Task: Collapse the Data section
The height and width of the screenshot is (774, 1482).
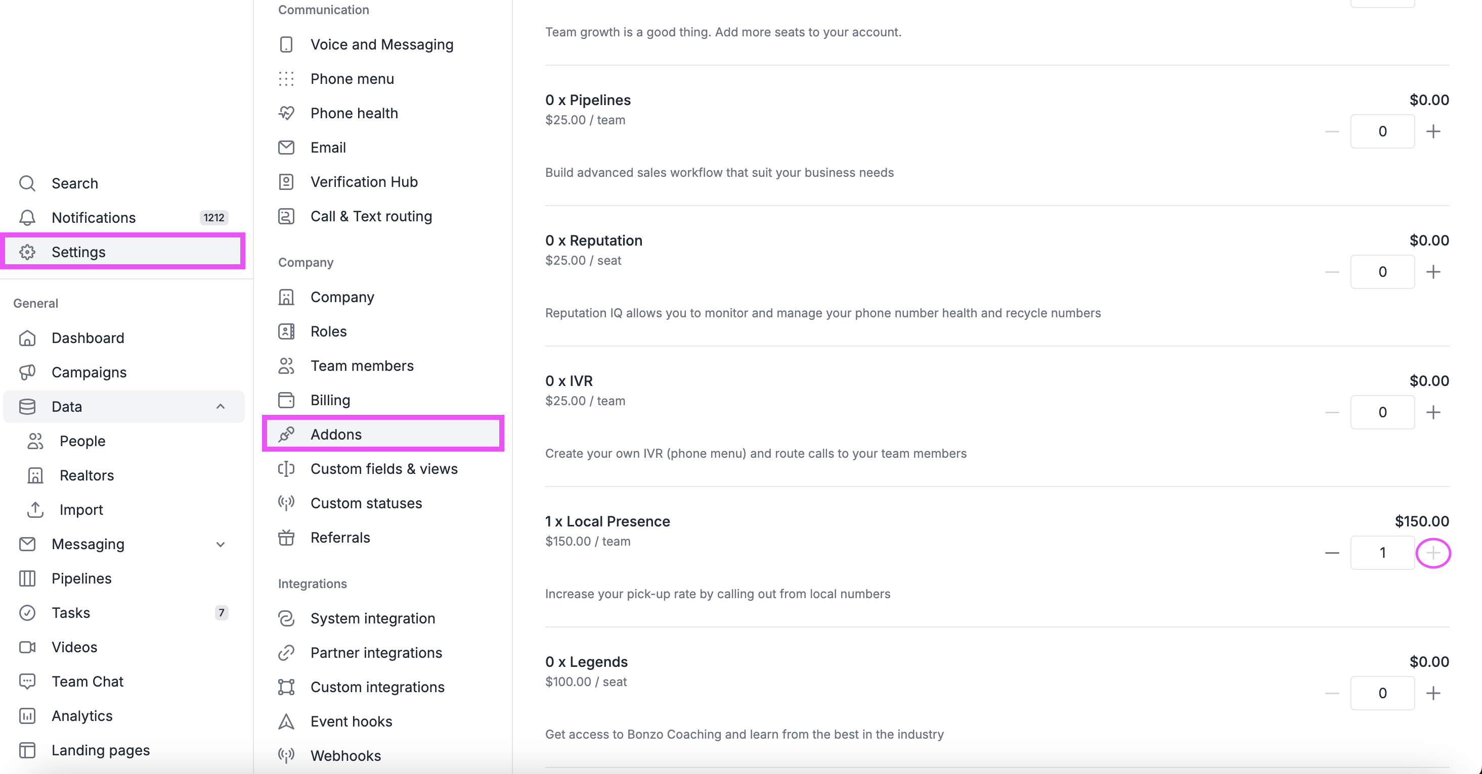Action: [x=221, y=407]
